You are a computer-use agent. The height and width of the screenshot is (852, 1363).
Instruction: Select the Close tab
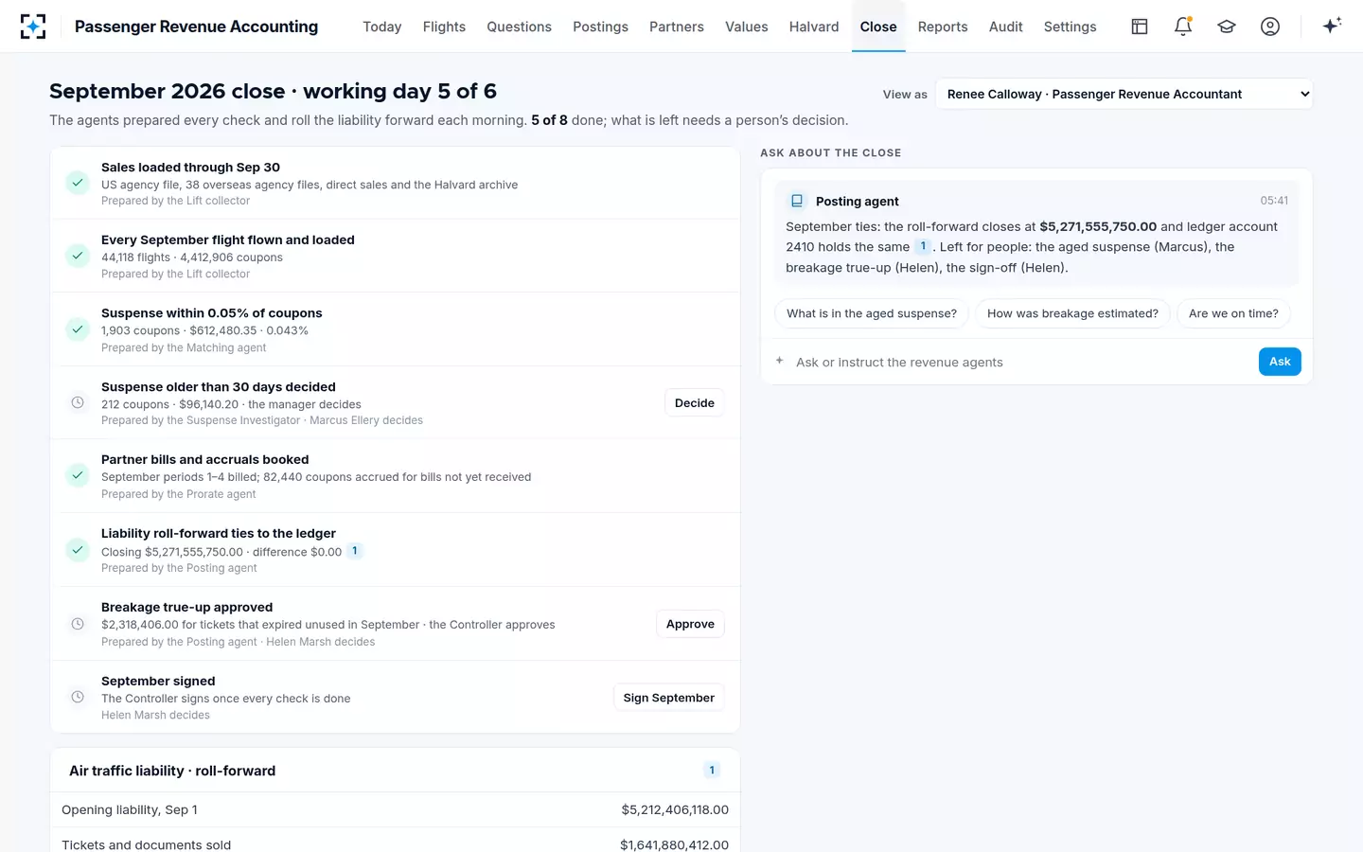point(878,27)
